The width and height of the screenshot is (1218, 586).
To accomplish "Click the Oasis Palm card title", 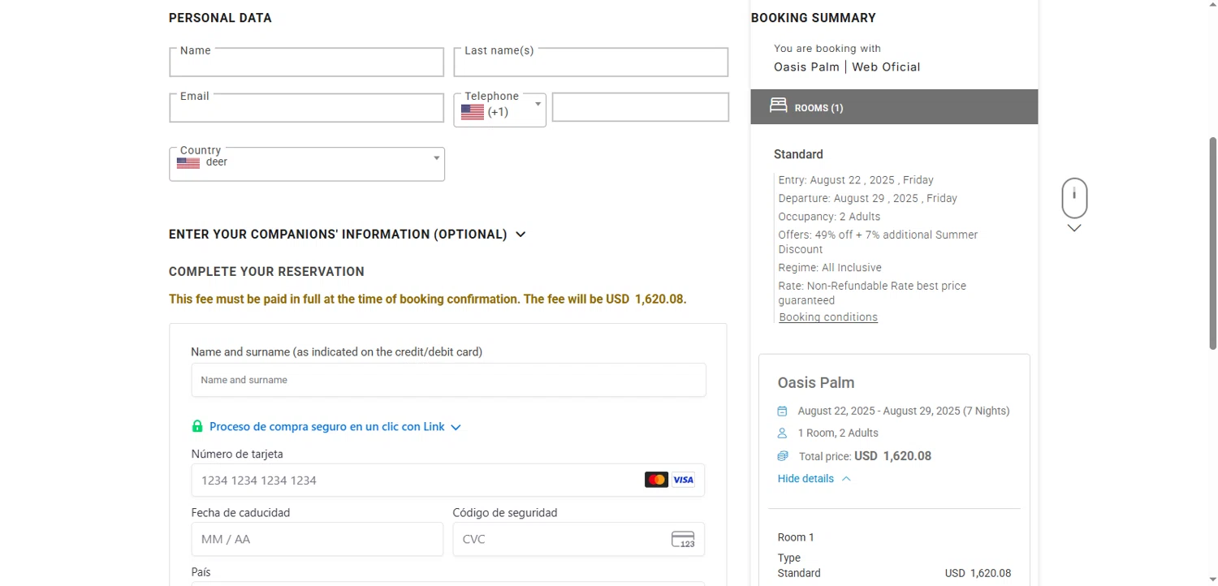I will tap(816, 382).
